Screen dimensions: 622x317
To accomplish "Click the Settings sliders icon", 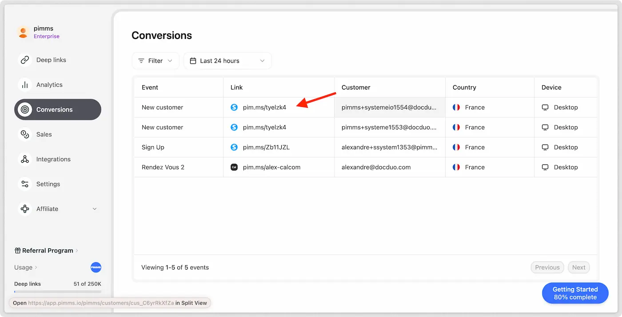I will (25, 184).
